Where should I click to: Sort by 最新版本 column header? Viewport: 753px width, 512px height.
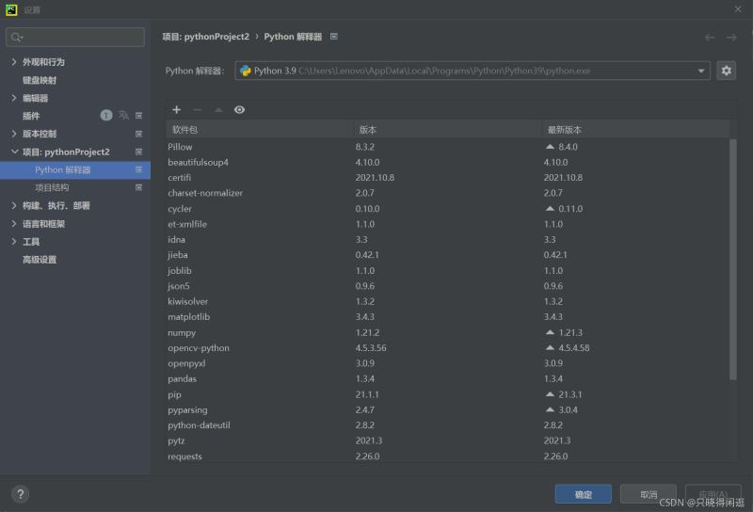click(x=635, y=130)
